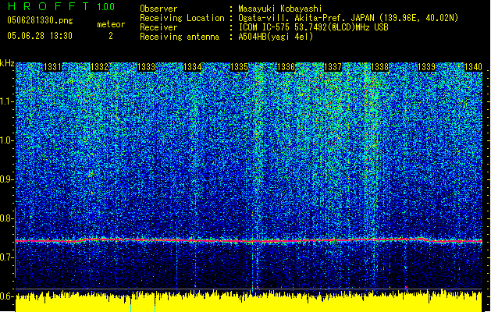Click the 1333 time marker
Screen dimensions: 491x312
pyautogui.click(x=146, y=67)
